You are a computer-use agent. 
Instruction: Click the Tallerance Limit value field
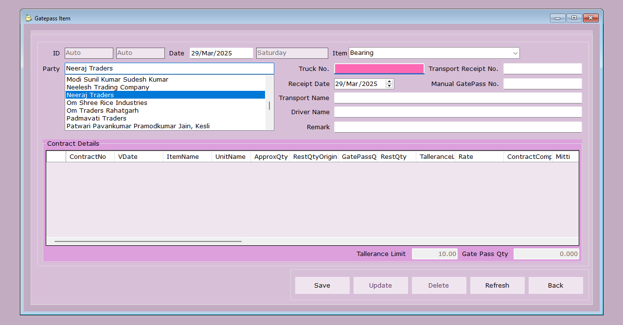coord(435,254)
